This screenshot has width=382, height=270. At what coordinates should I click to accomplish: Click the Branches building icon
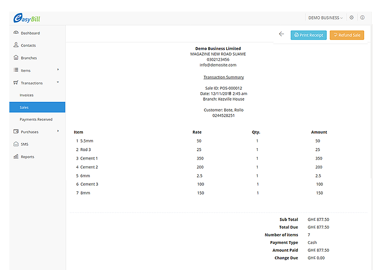16,58
